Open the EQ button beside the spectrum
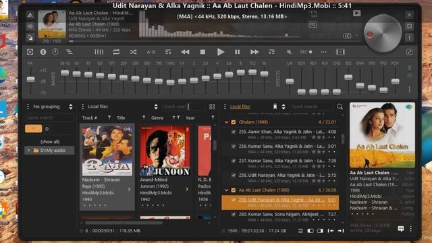The height and width of the screenshot is (243, 432). pos(313,24)
